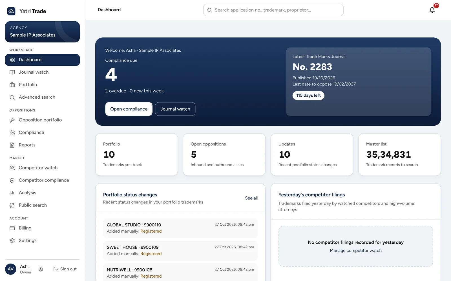Open Opposition portfolio in the sidebar
Image resolution: width=451 pixels, height=281 pixels.
click(x=42, y=120)
